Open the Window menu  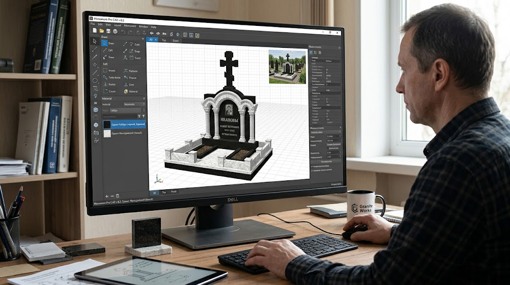143,26
